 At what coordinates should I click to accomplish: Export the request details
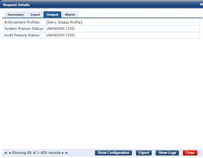[144, 153]
